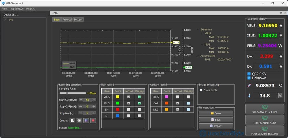Click the plus stepper for Start CUR(mA)

[94, 100]
